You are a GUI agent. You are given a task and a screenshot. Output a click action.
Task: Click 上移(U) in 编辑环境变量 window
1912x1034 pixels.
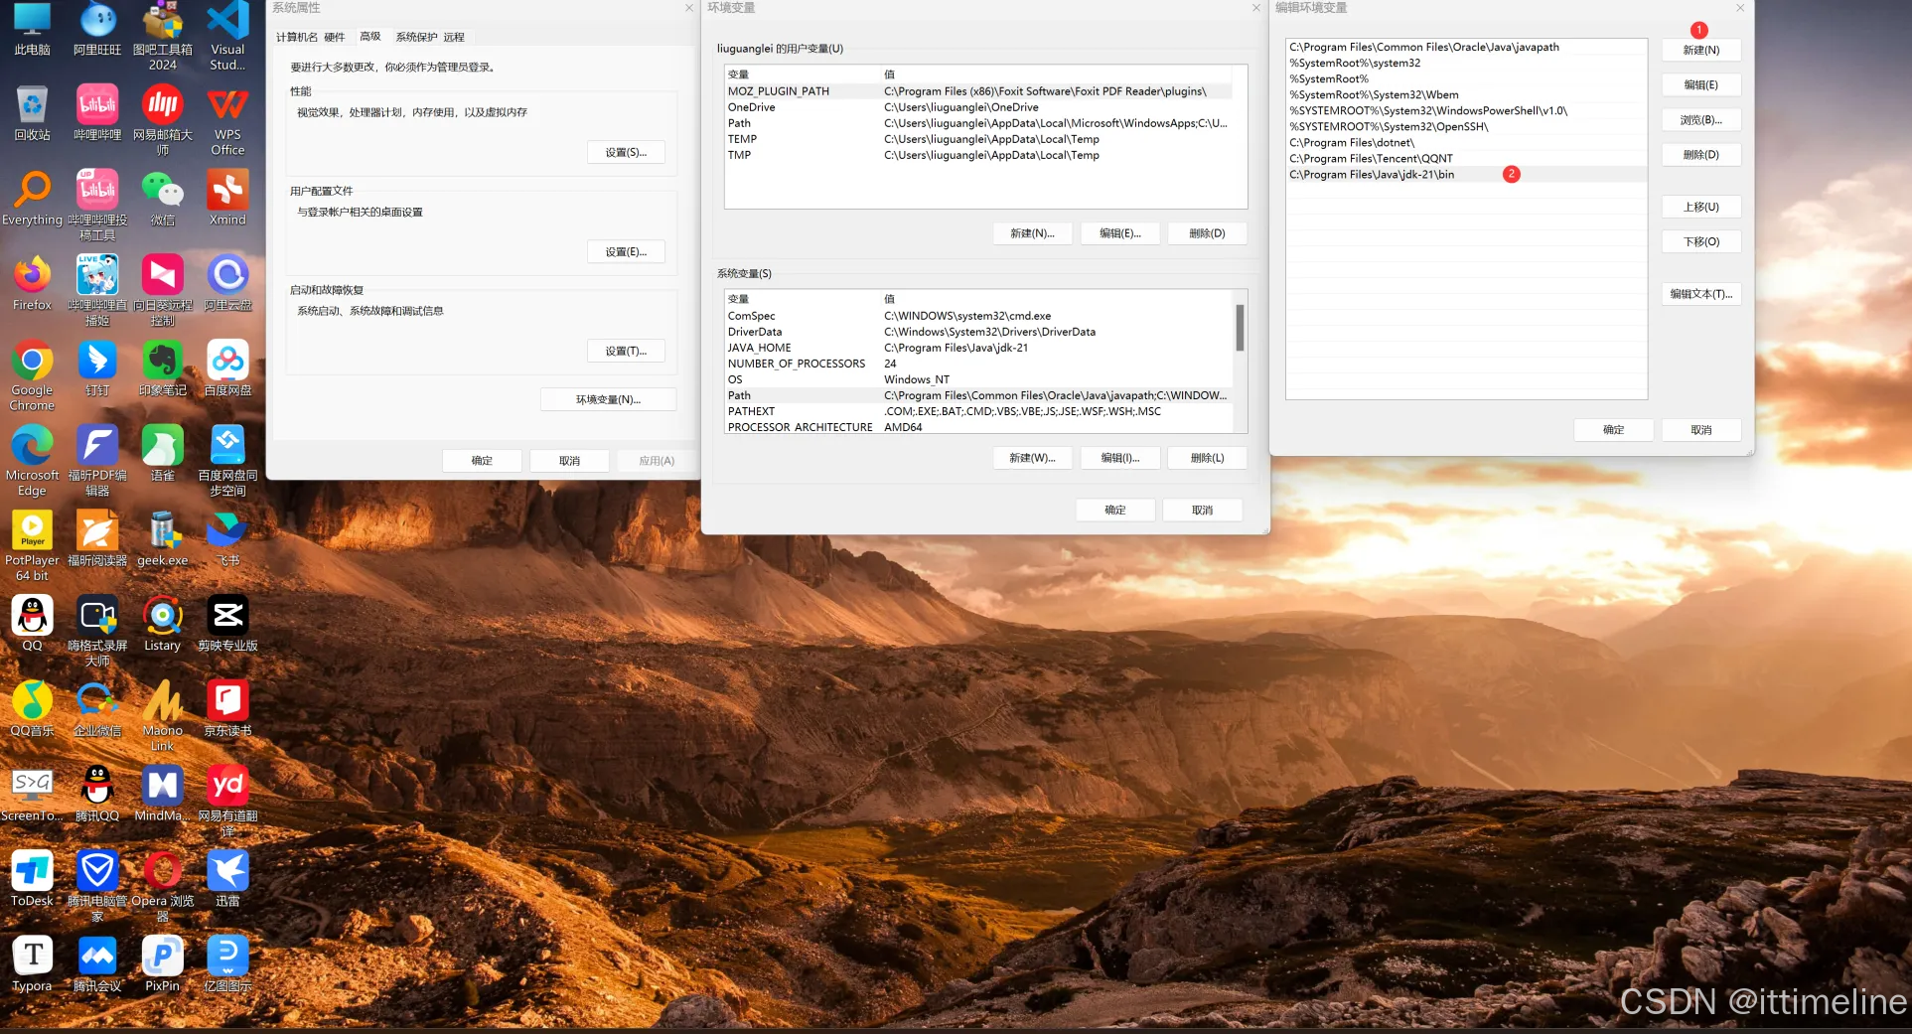coord(1700,207)
